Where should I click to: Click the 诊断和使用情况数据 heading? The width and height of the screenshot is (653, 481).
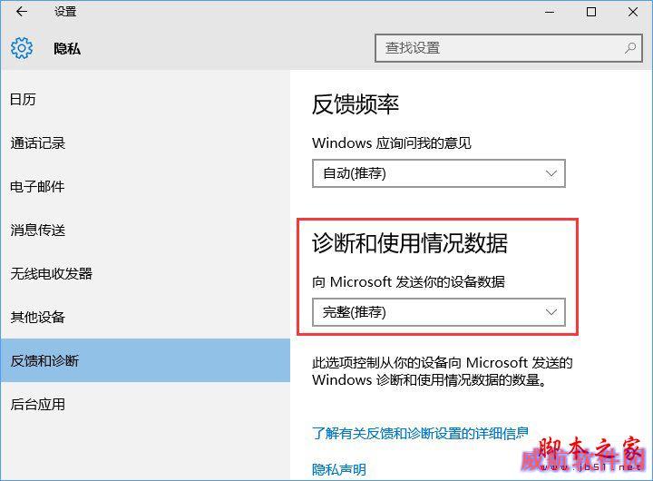click(410, 243)
